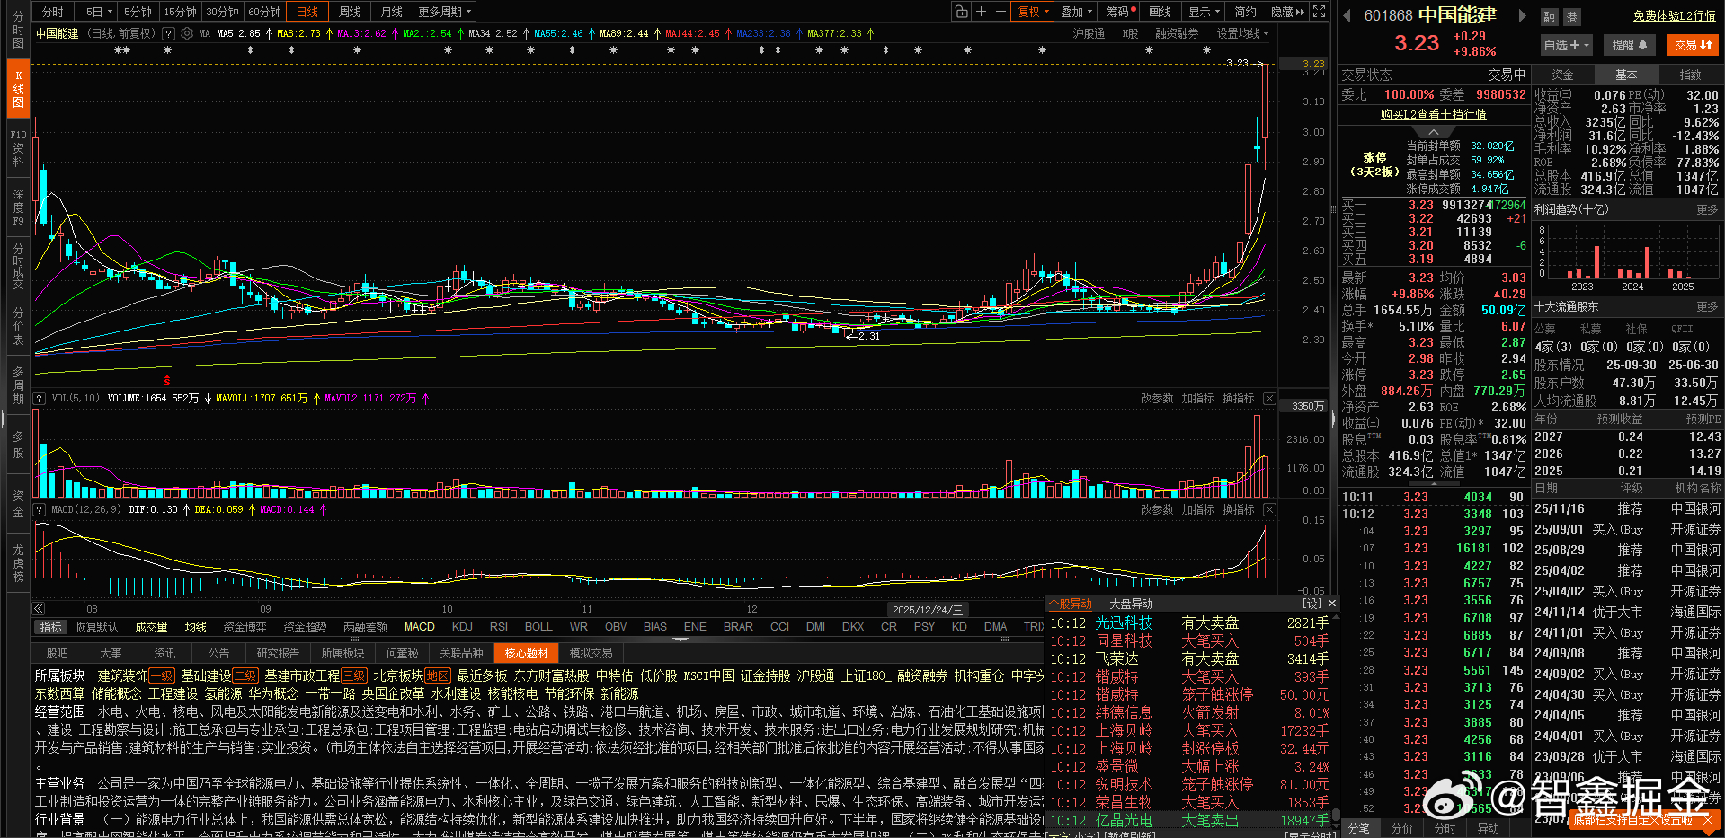Select the KDJ indicator tab

click(461, 626)
